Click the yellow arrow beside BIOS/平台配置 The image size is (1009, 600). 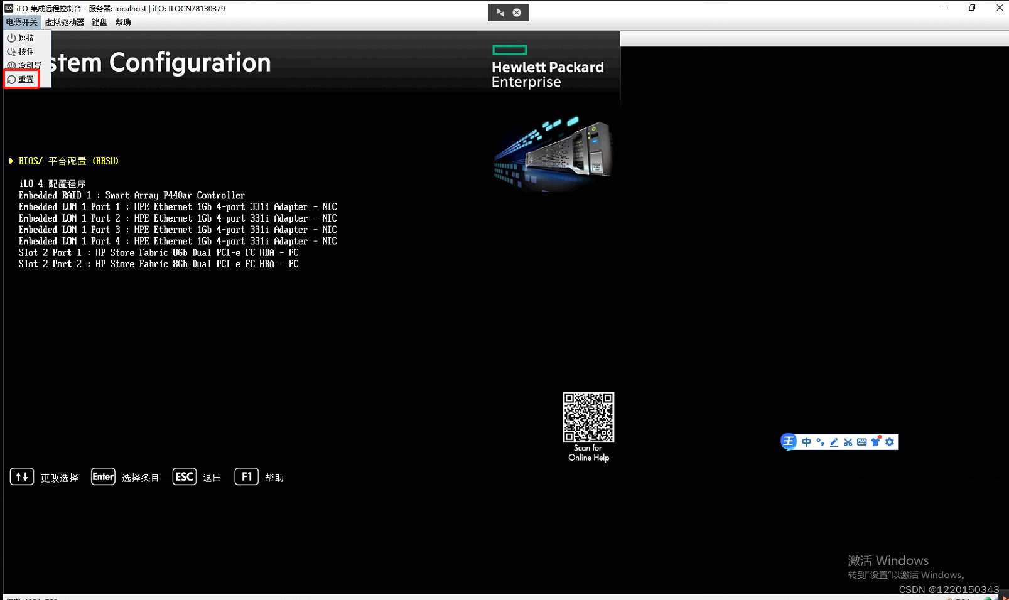pyautogui.click(x=11, y=161)
